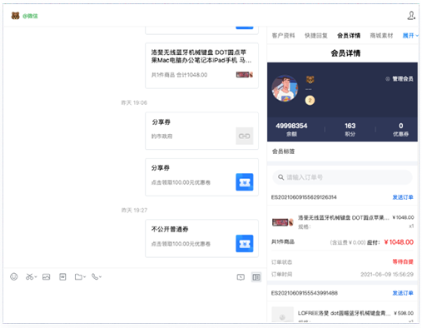Click the document W icon in toolbar
This screenshot has width=422, height=328.
[62, 276]
